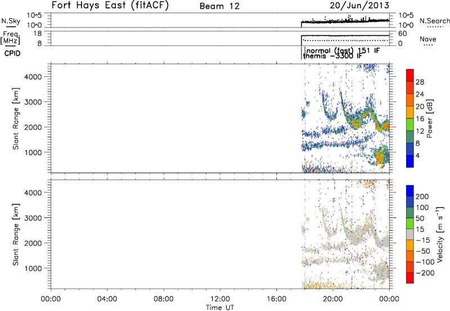Image resolution: width=450 pixels, height=311 pixels.
Task: Click the '-100' tick on Velocity colorbar
Action: pyautogui.click(x=425, y=262)
